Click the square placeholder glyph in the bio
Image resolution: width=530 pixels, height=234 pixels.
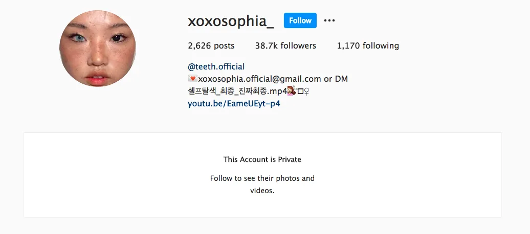[x=300, y=91]
